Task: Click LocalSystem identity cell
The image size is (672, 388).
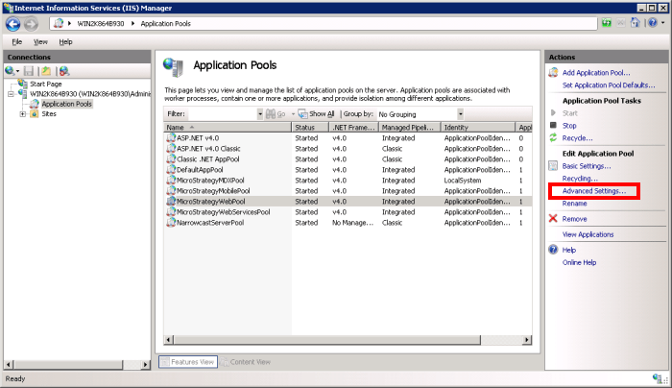Action: [463, 180]
